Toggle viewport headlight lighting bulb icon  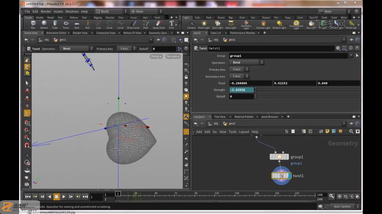click(186, 96)
